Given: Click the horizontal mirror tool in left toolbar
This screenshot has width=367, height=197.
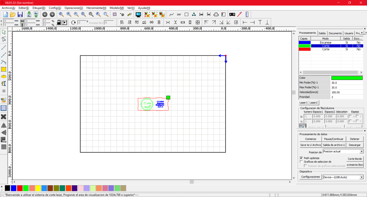Looking at the screenshot, I should [x=4, y=125].
